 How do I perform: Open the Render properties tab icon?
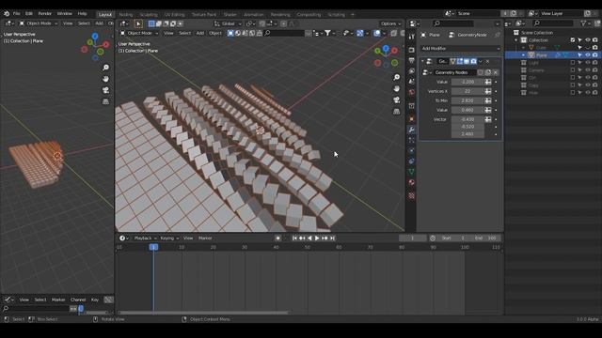pos(412,50)
